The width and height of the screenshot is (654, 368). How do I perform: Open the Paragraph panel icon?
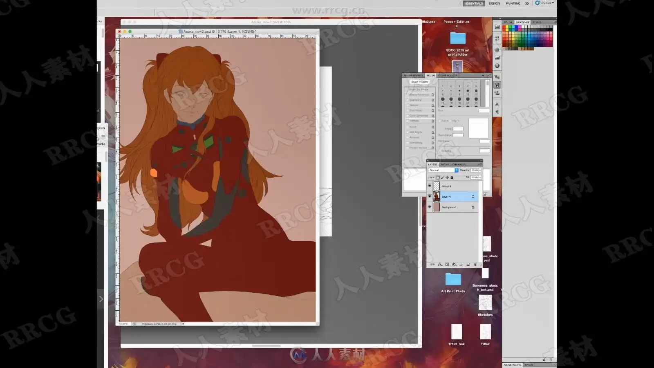pyautogui.click(x=497, y=112)
